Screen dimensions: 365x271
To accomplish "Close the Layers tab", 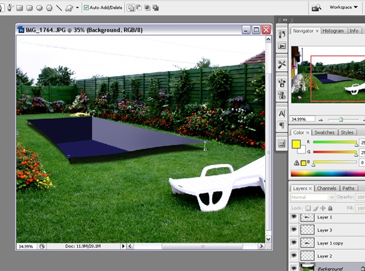I will pyautogui.click(x=310, y=188).
